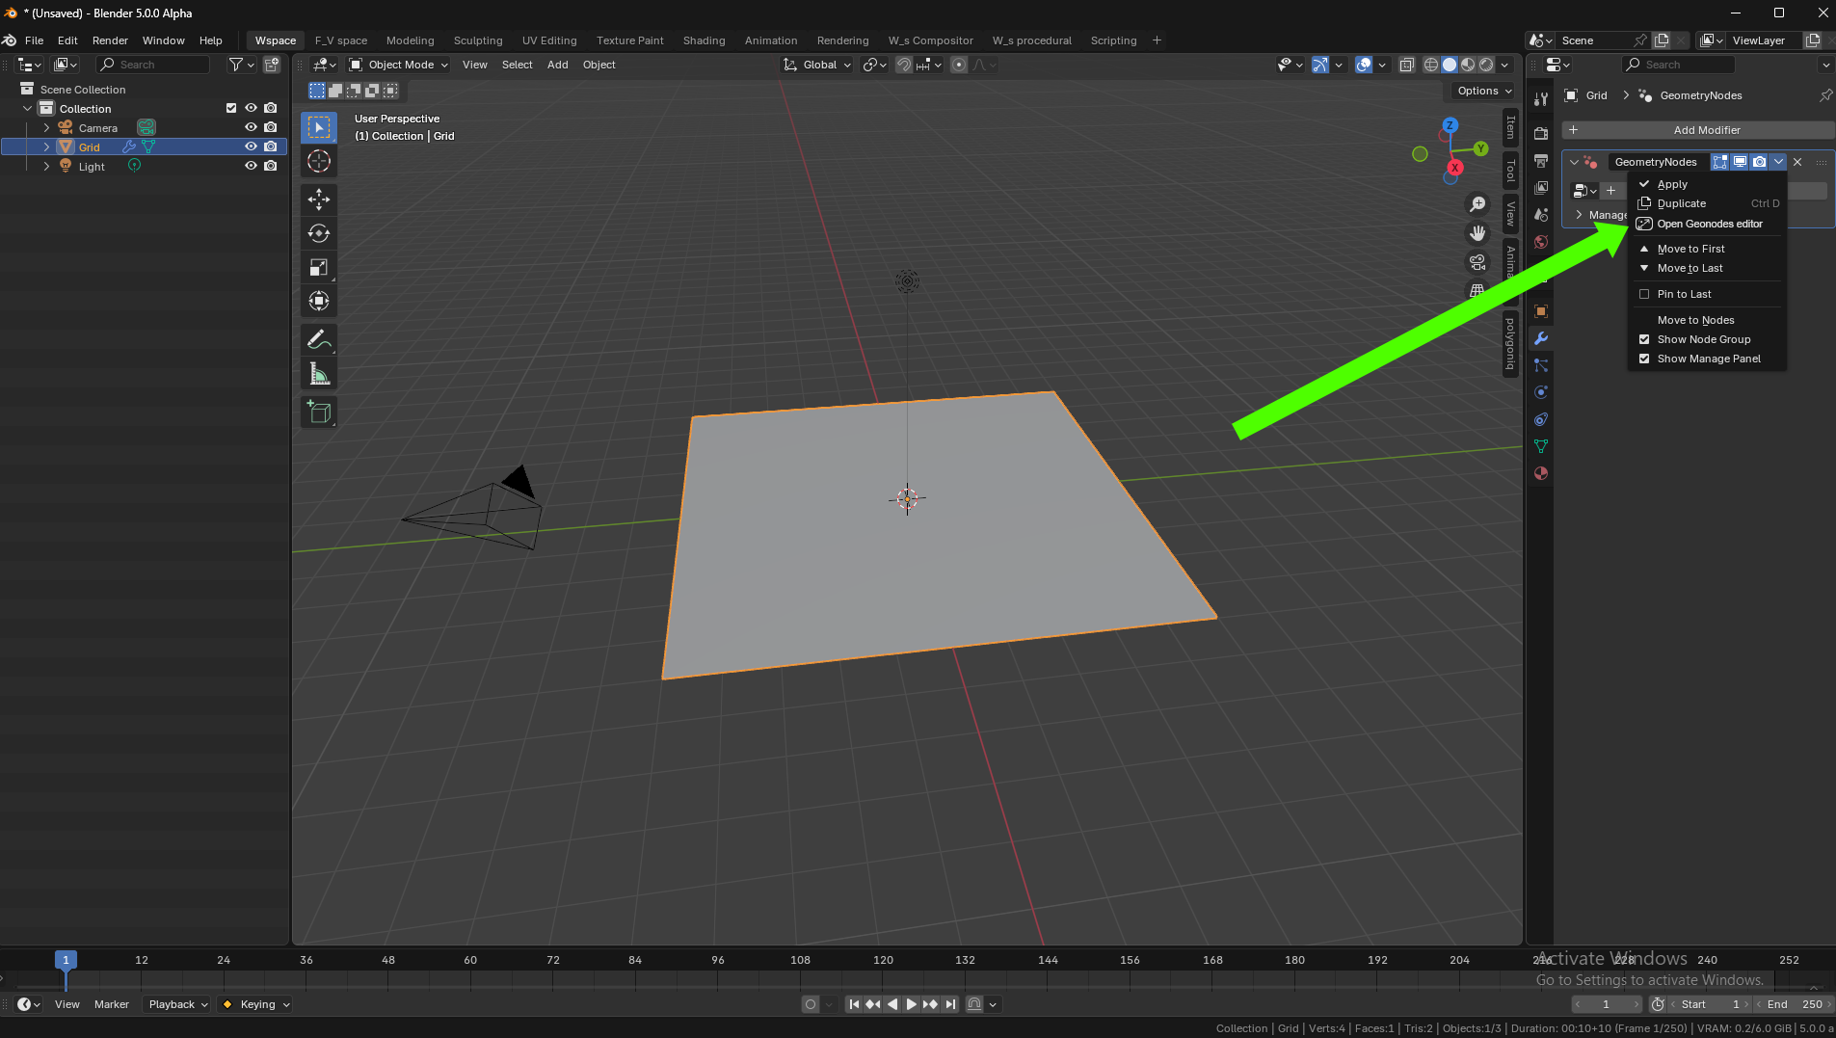Expand the Light tree item
Screen dimensions: 1836x1038
point(46,166)
